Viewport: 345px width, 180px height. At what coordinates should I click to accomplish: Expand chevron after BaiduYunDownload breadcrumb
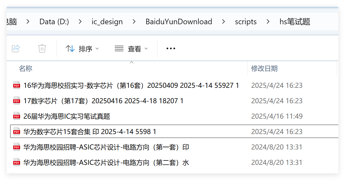223,21
